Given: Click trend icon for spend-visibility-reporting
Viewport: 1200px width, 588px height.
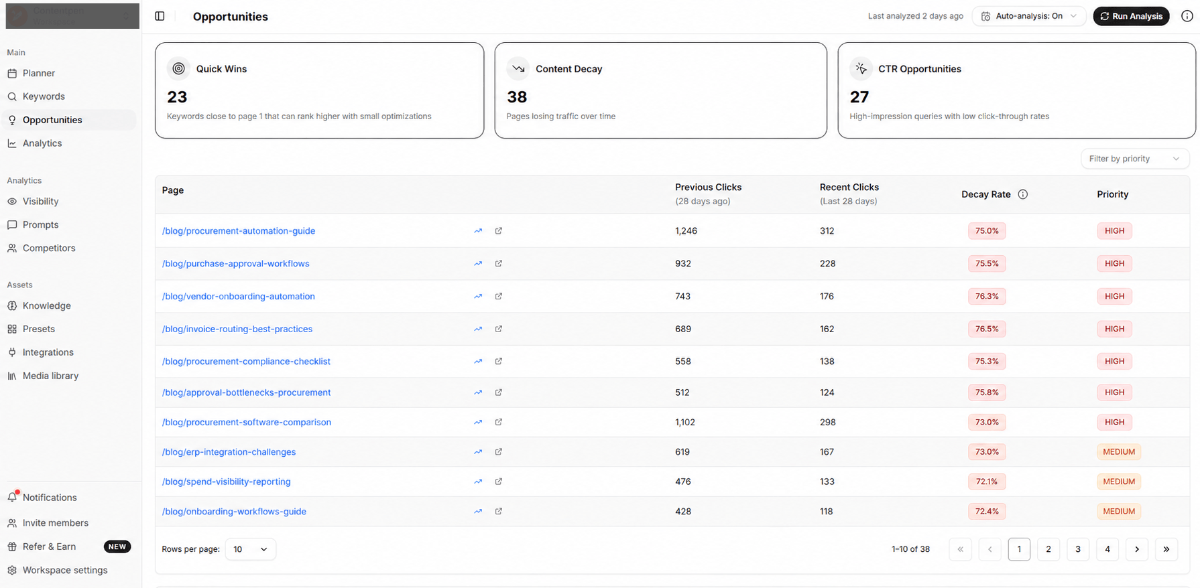Looking at the screenshot, I should click(x=478, y=482).
